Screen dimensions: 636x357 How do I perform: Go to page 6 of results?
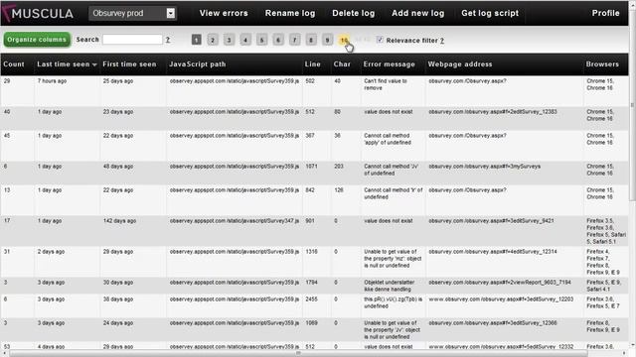click(x=278, y=40)
